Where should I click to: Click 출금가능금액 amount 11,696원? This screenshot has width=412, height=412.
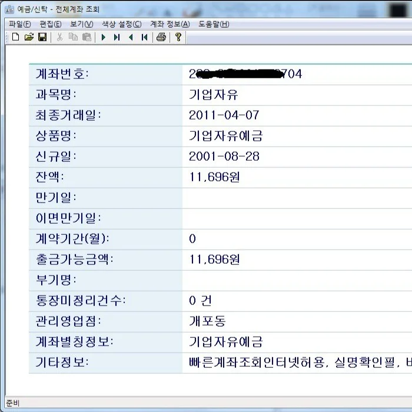214,260
